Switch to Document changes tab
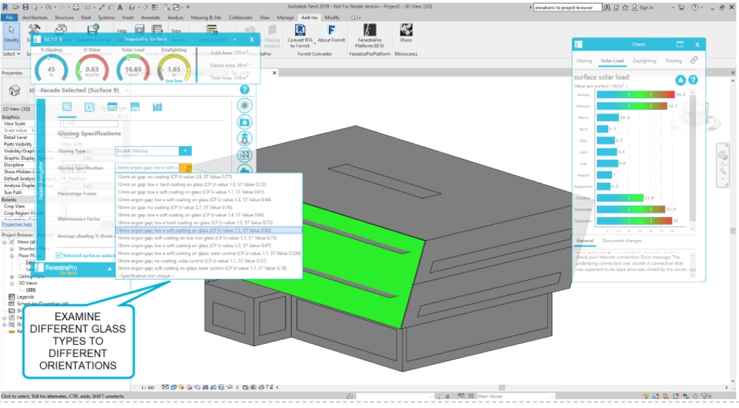The height and width of the screenshot is (408, 739). 622,241
